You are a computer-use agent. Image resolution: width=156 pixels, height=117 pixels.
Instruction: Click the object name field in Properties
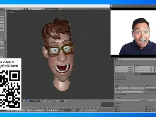tap(137, 59)
